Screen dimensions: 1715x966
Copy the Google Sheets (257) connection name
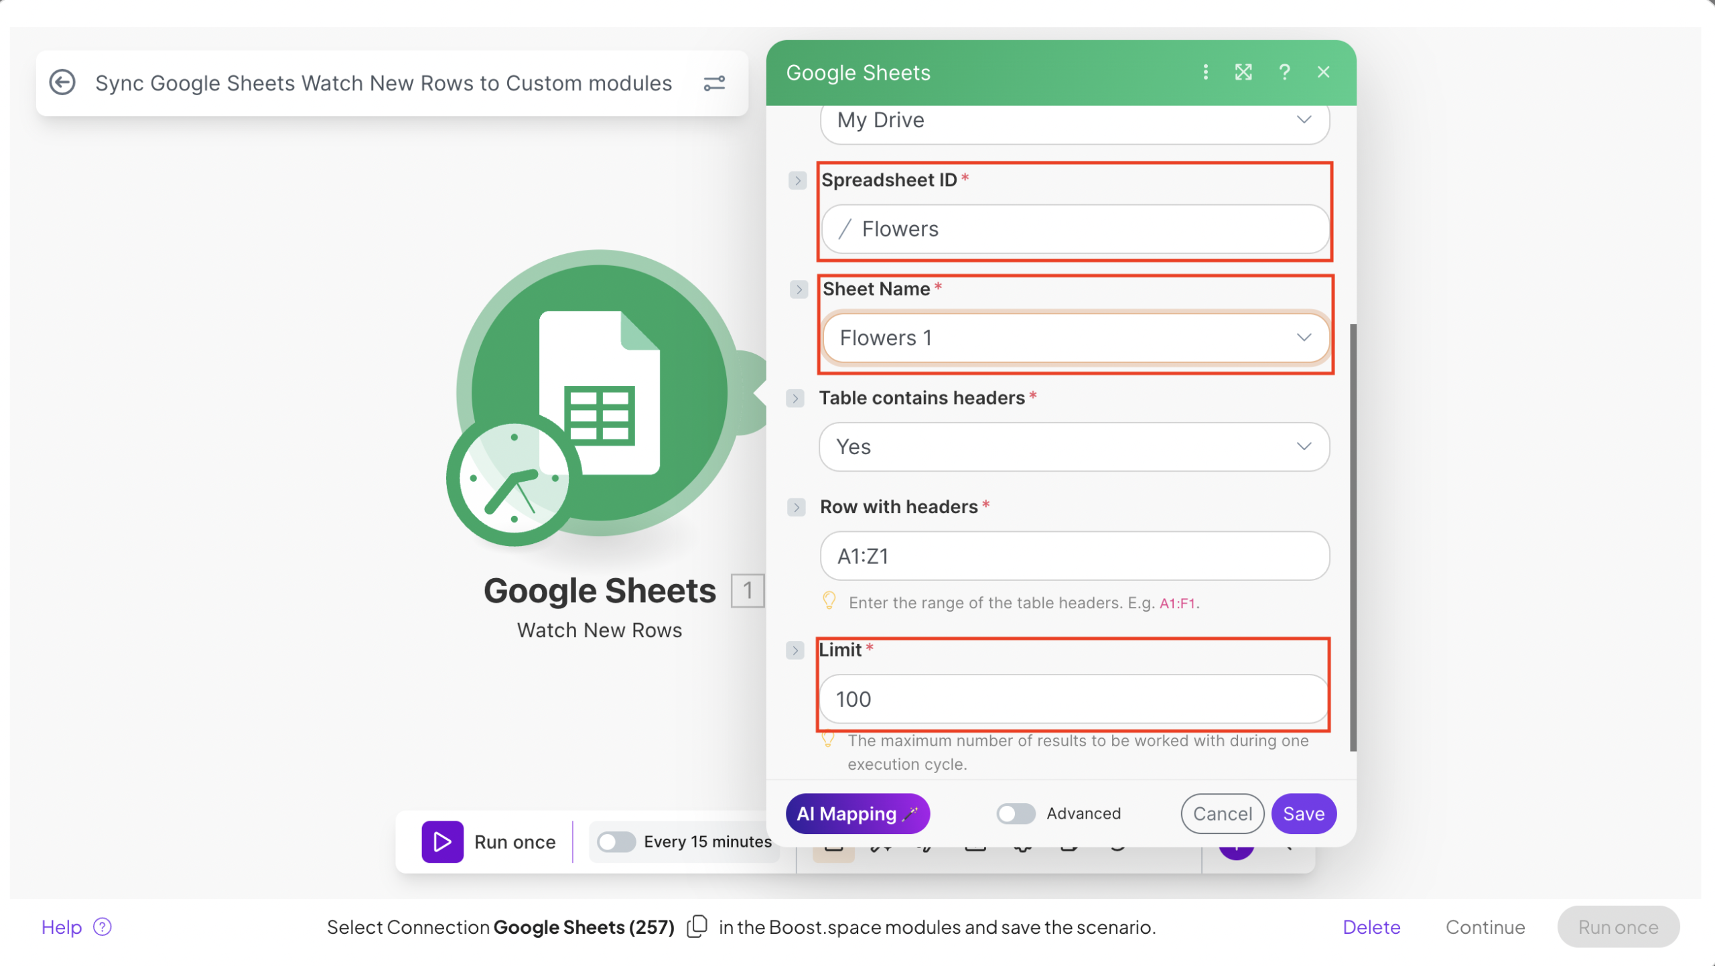click(x=697, y=926)
